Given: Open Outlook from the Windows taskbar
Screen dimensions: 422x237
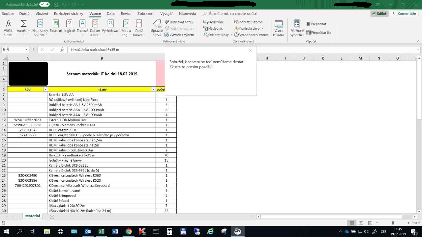Looking at the screenshot, I should (88, 231).
